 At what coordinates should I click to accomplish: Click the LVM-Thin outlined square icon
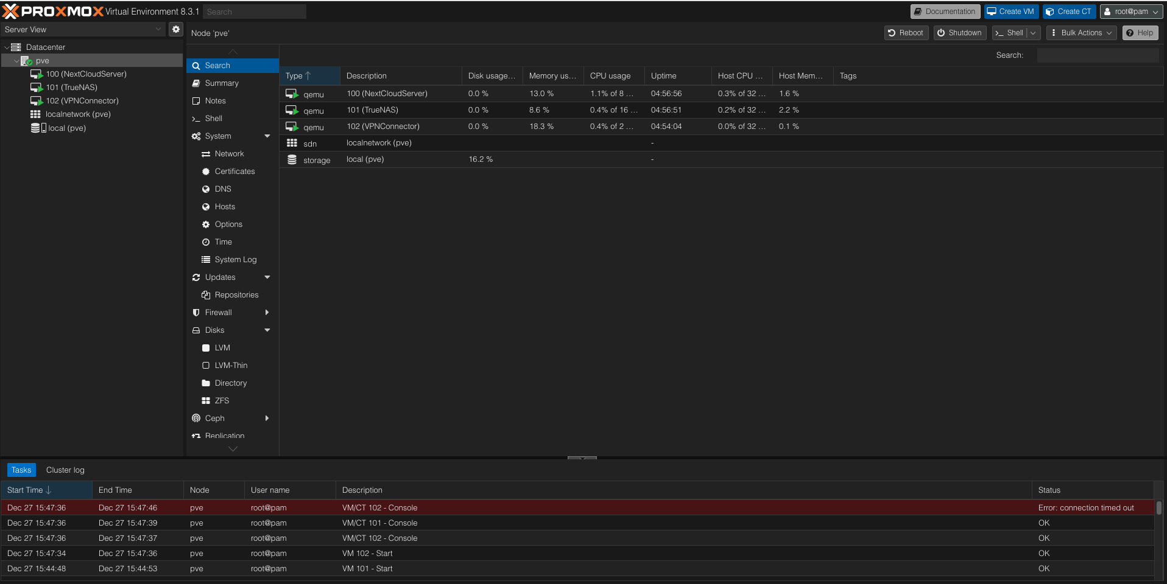pyautogui.click(x=206, y=366)
